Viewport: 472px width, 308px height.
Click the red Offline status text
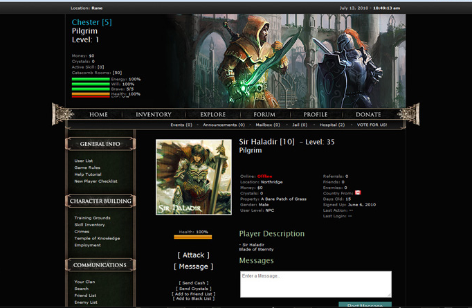pyautogui.click(x=264, y=176)
